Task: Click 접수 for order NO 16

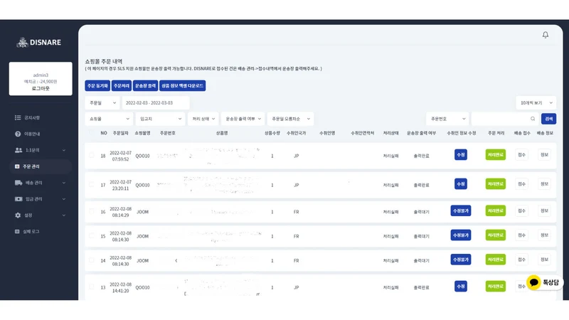Action: tap(521, 210)
